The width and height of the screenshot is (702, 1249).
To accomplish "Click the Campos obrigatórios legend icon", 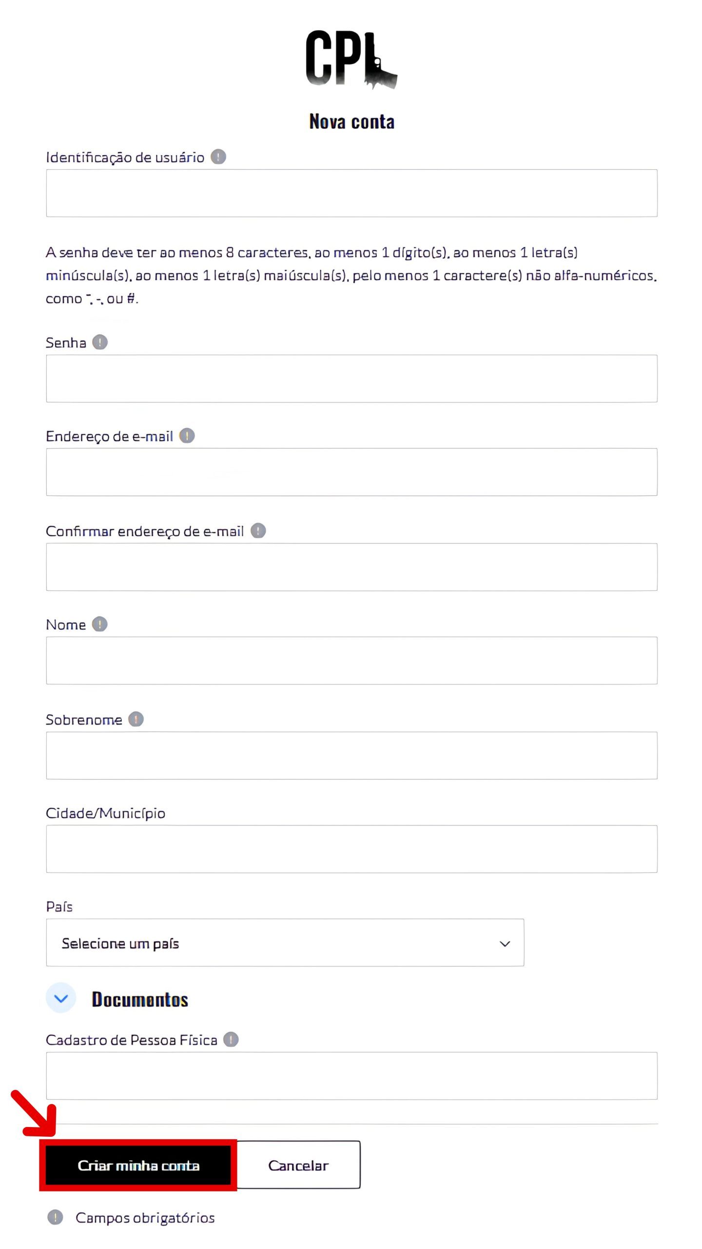I will coord(55,1217).
